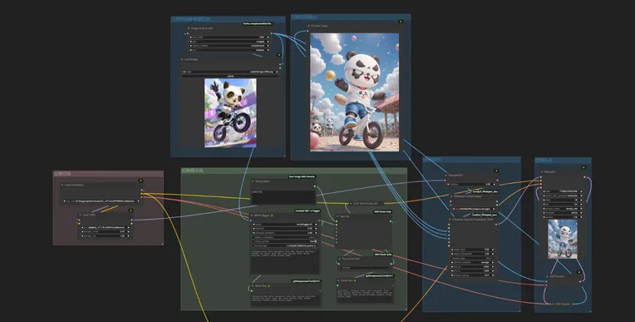635x322 pixels.
Task: Collapse the KSampler node dot
Action: (x=542, y=172)
